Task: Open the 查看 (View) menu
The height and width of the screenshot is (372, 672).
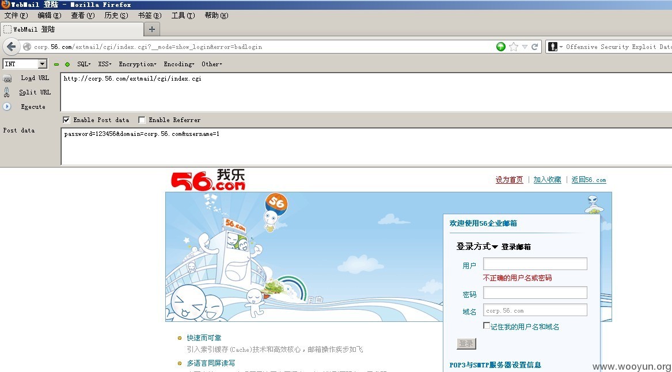Action: tap(83, 16)
